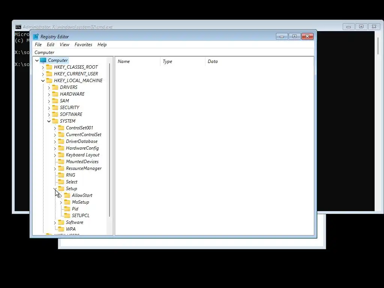The width and height of the screenshot is (384, 288).
Task: Click the DriverDatabase folder icon
Action: tap(61, 141)
